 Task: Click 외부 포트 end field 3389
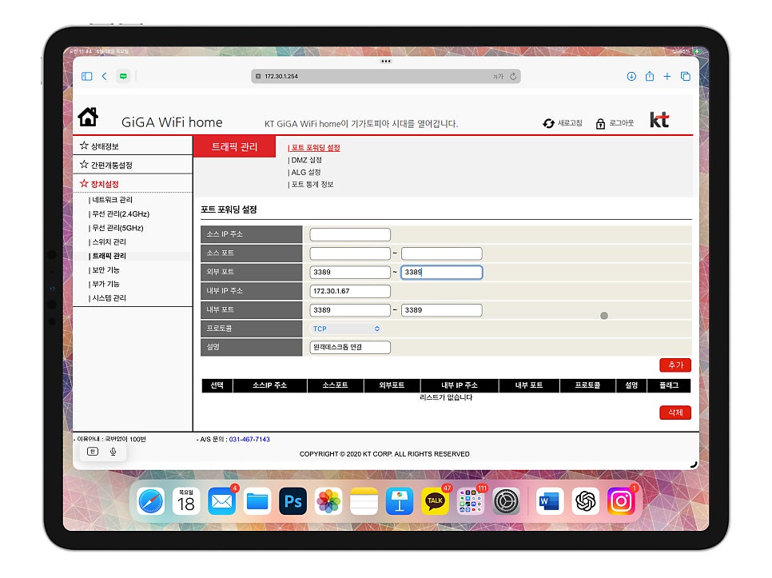point(442,273)
